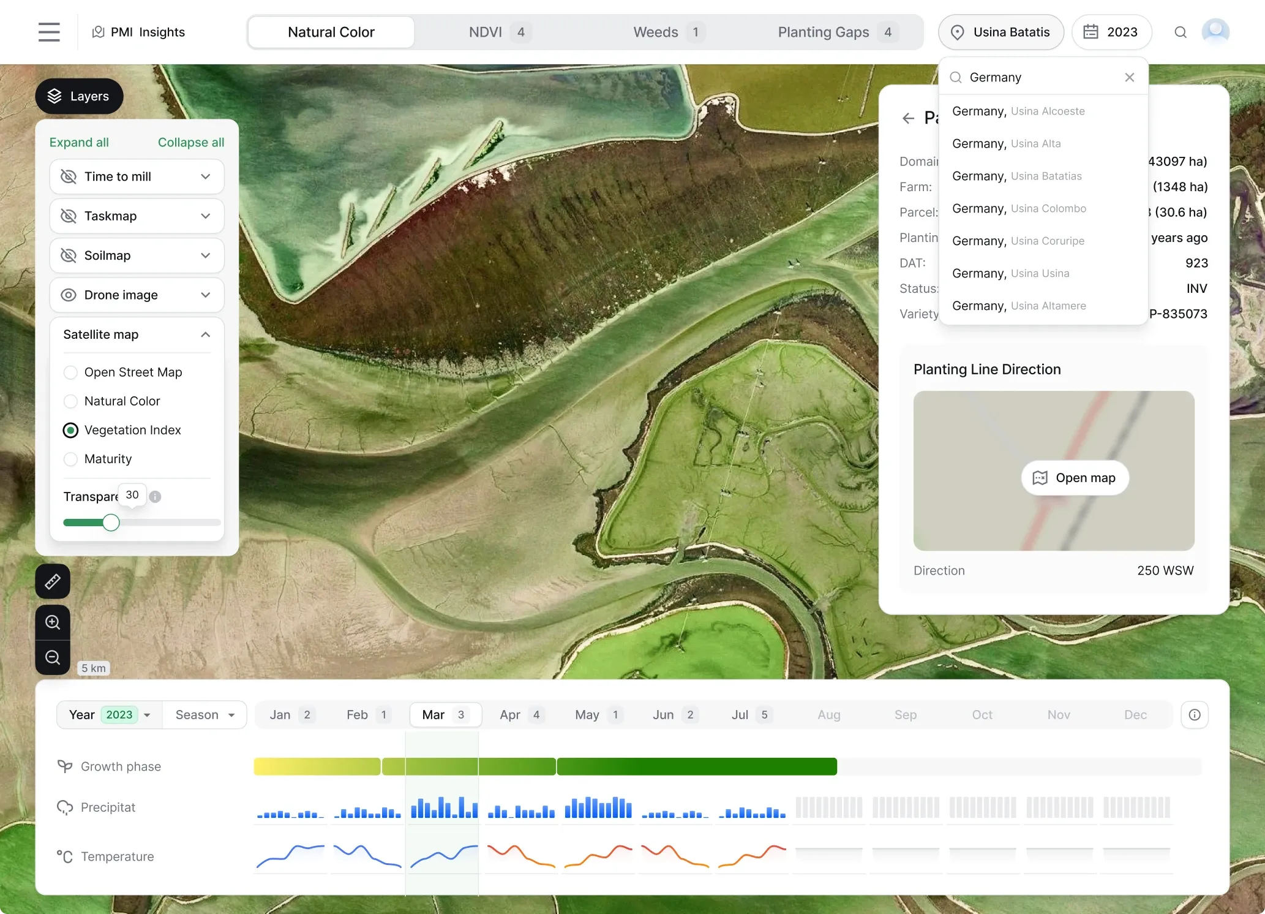The width and height of the screenshot is (1265, 914).
Task: Click the timeline info circle icon
Action: (x=1195, y=715)
